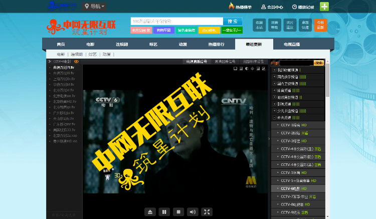Click the second video display-mode icon
This screenshot has width=376, height=219.
pyautogui.click(x=241, y=69)
